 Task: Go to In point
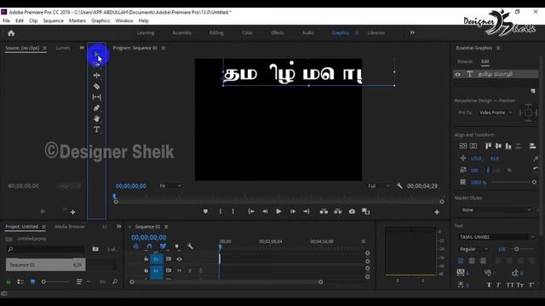pos(251,212)
